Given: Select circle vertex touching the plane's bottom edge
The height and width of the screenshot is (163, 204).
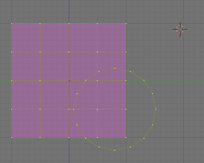Looking at the screenshot, I should [86, 138].
